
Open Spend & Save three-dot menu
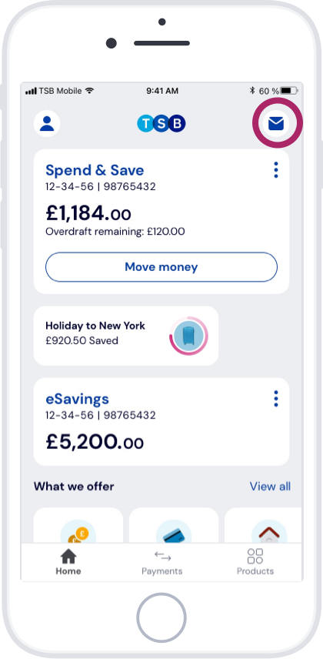click(276, 170)
